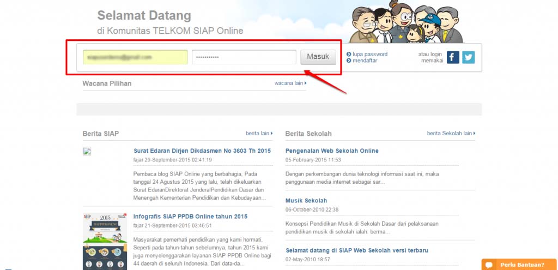Open Pengenalan Web Sekolah Online article
The width and height of the screenshot is (558, 270).
332,151
